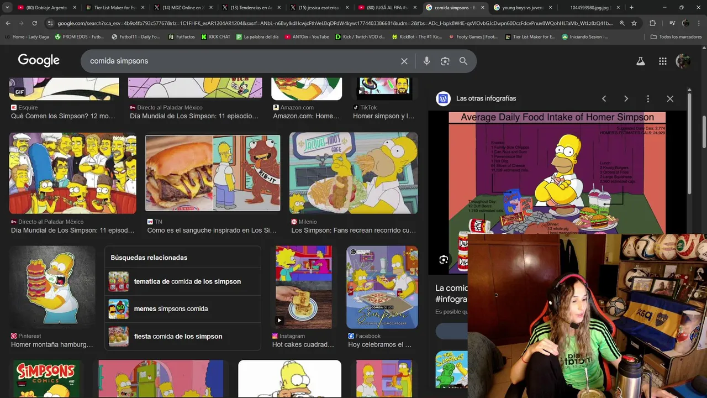Viewport: 707px width, 398px height.
Task: Open the Todos los marcadores folder
Action: 676,36
